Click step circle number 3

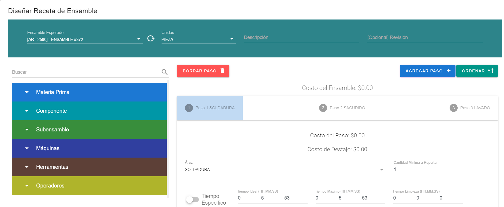coord(453,108)
